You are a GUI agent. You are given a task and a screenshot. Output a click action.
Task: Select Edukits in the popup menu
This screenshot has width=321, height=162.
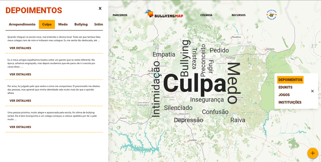(x=285, y=87)
